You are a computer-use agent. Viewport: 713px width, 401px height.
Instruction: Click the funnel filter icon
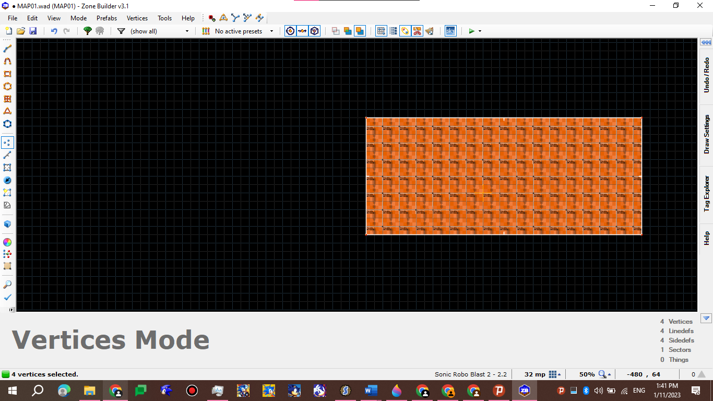(121, 31)
